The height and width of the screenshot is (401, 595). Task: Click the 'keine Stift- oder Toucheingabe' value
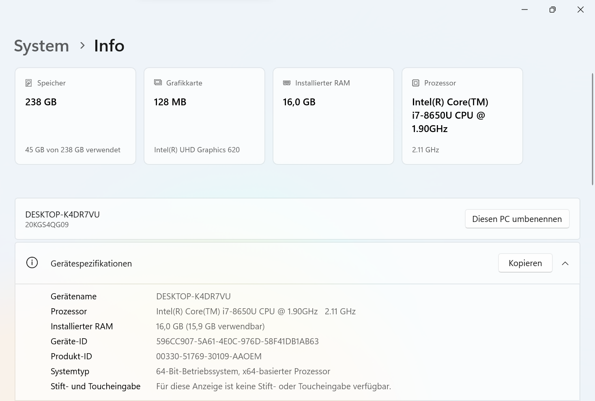pos(273,386)
